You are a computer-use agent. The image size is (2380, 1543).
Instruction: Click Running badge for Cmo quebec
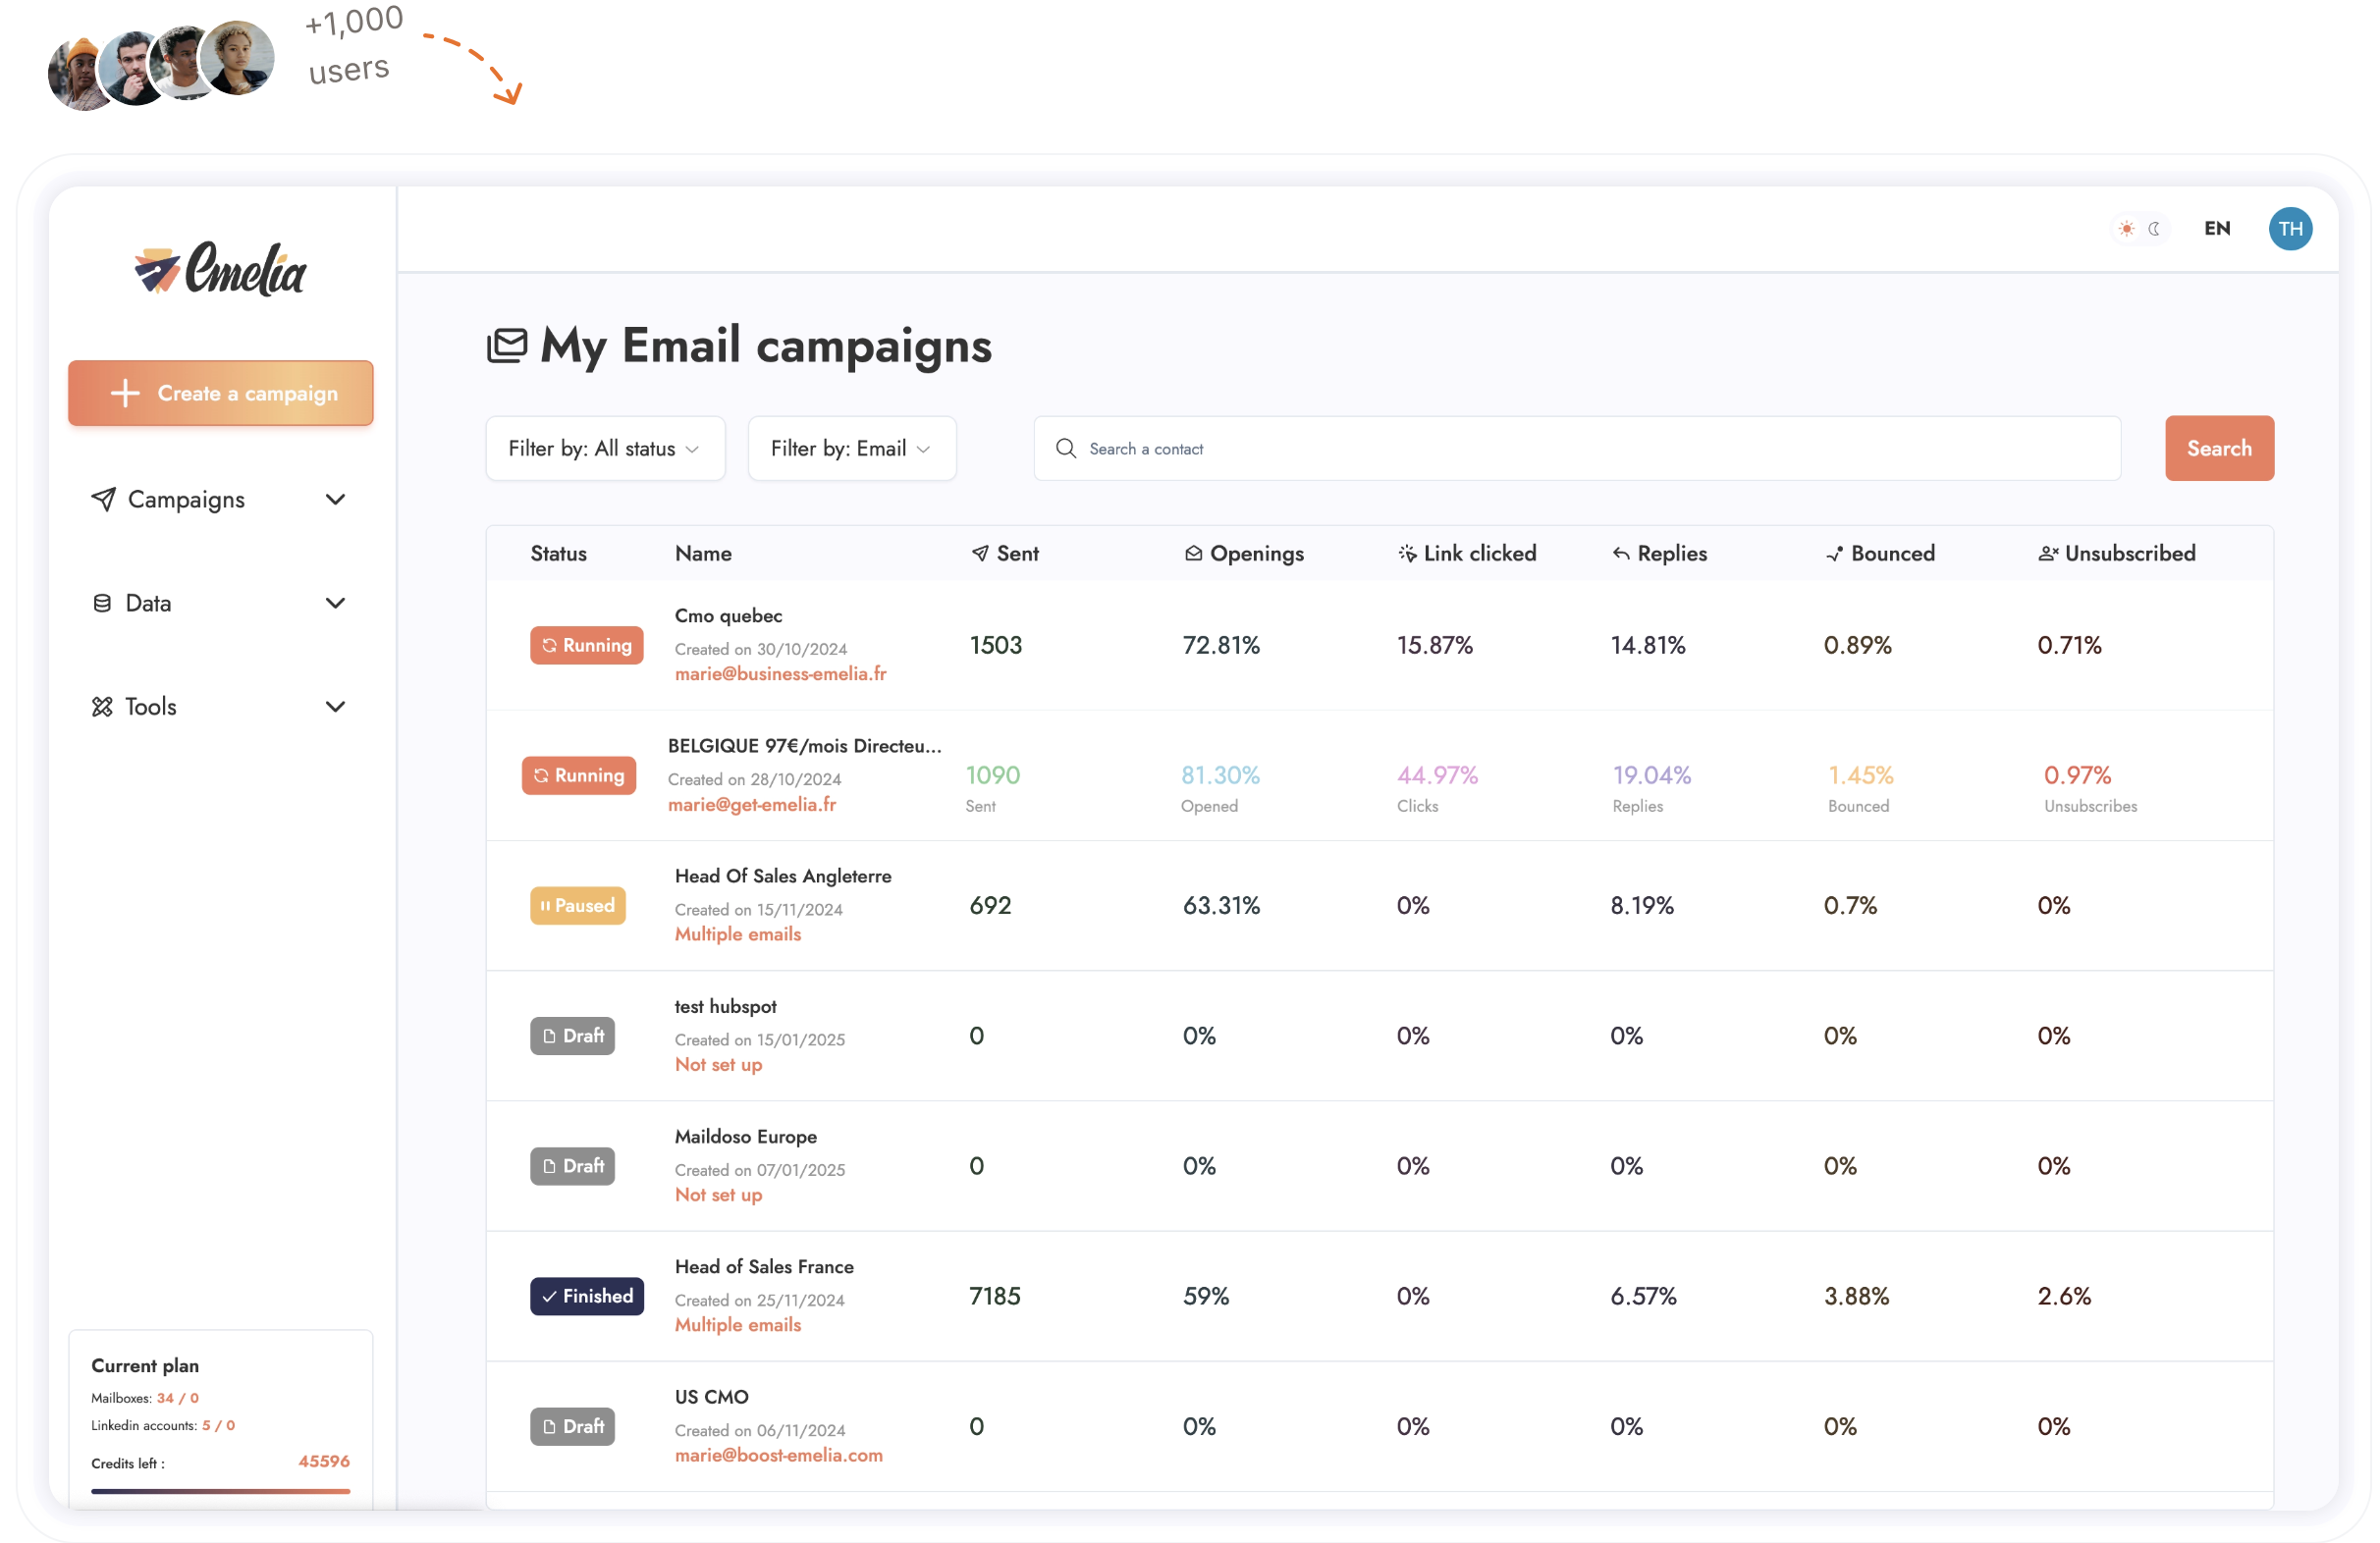tap(587, 646)
